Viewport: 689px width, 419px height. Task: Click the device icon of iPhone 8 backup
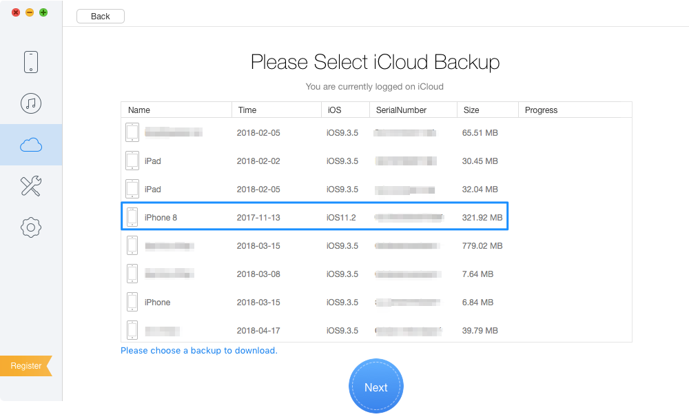(x=132, y=217)
